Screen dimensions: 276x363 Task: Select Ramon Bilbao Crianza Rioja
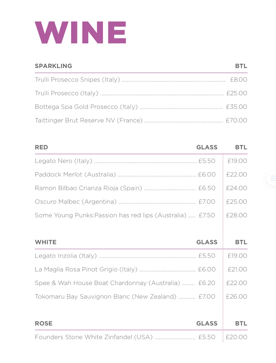coord(88,188)
